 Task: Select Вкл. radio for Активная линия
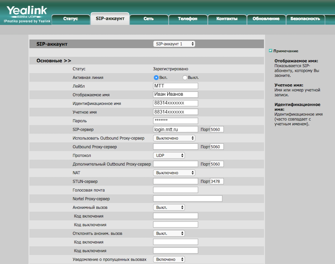[x=156, y=78]
